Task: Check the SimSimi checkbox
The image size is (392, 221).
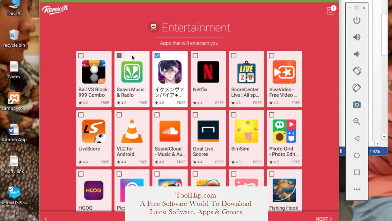Action: click(x=233, y=115)
